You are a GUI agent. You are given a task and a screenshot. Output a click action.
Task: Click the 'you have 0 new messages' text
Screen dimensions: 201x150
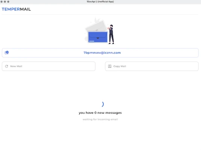(x=100, y=113)
